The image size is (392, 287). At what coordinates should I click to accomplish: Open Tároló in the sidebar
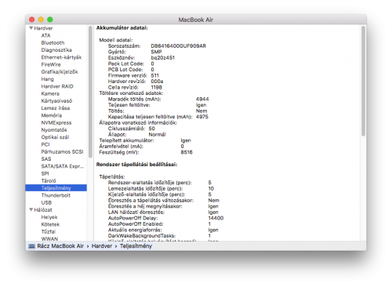49,180
